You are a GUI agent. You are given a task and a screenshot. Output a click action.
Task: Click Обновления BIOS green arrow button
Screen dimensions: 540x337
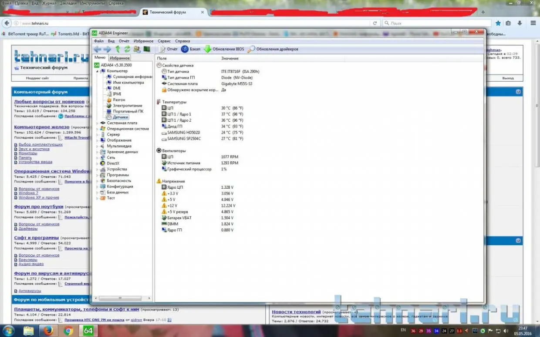tap(224, 49)
